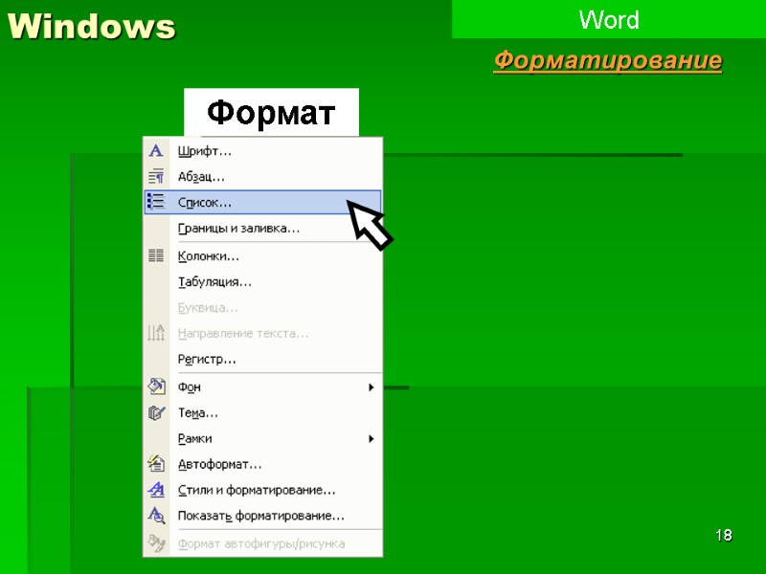Open the Тема... menu entry
Image resolution: width=766 pixels, height=574 pixels.
(x=262, y=413)
